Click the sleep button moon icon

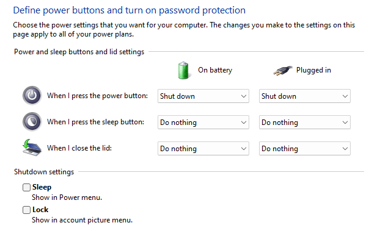(x=32, y=122)
